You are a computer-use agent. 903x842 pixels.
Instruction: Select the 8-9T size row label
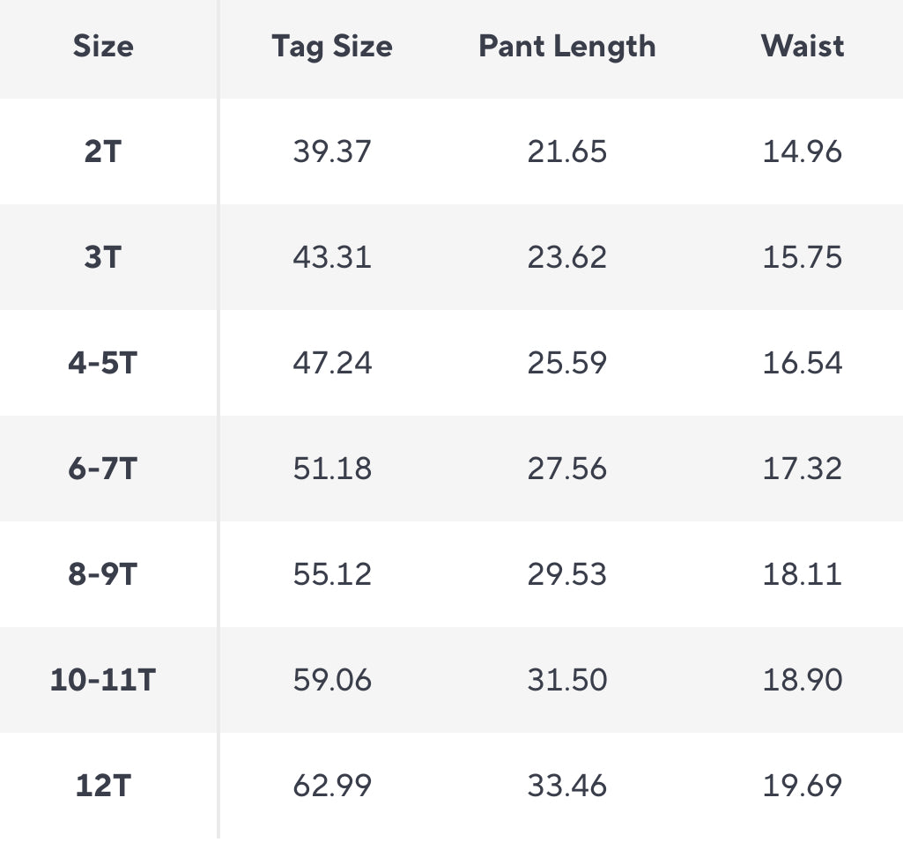click(x=103, y=574)
